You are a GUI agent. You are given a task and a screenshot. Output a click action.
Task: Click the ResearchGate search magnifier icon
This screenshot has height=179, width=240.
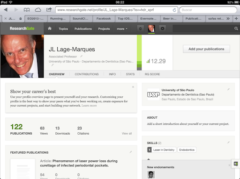click(x=236, y=29)
